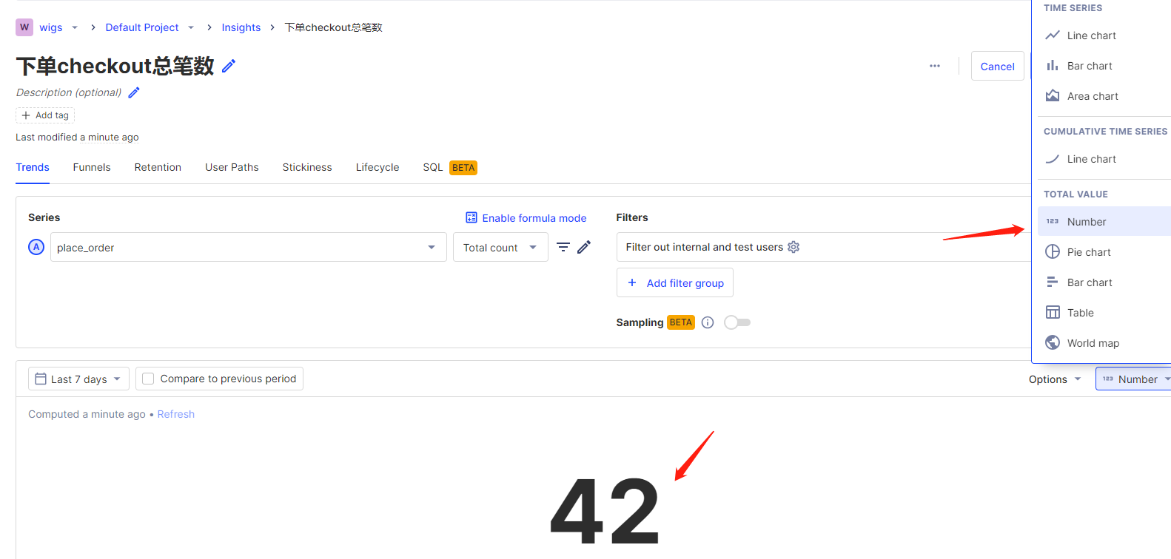Expand the Default Project dropdown arrow
1171x559 pixels.
pos(191,27)
